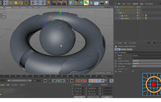Toggle the Autokeying red button
The height and width of the screenshot is (102, 161).
point(81,81)
